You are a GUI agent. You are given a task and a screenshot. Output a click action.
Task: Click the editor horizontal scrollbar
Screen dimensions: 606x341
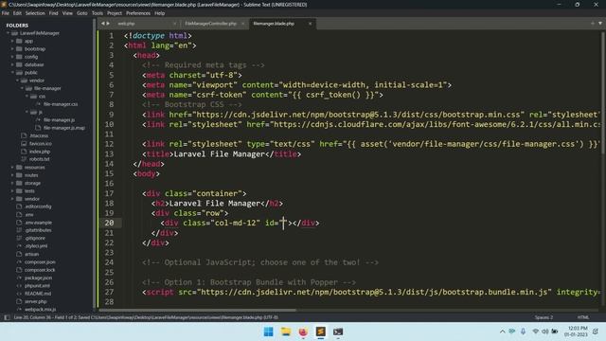(x=197, y=310)
